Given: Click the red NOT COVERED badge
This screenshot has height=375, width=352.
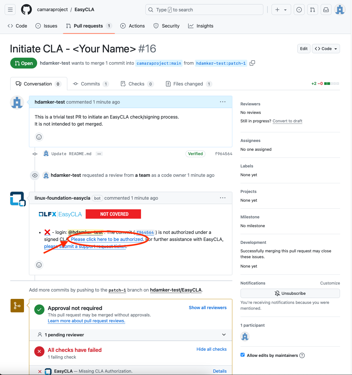Looking at the screenshot, I should coord(113,214).
